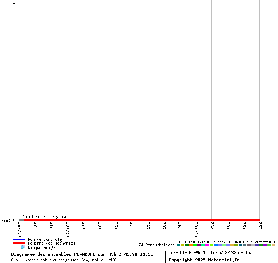Click the Cumul prec. neigeuse chart label
The height and width of the screenshot is (263, 278).
coord(45,217)
